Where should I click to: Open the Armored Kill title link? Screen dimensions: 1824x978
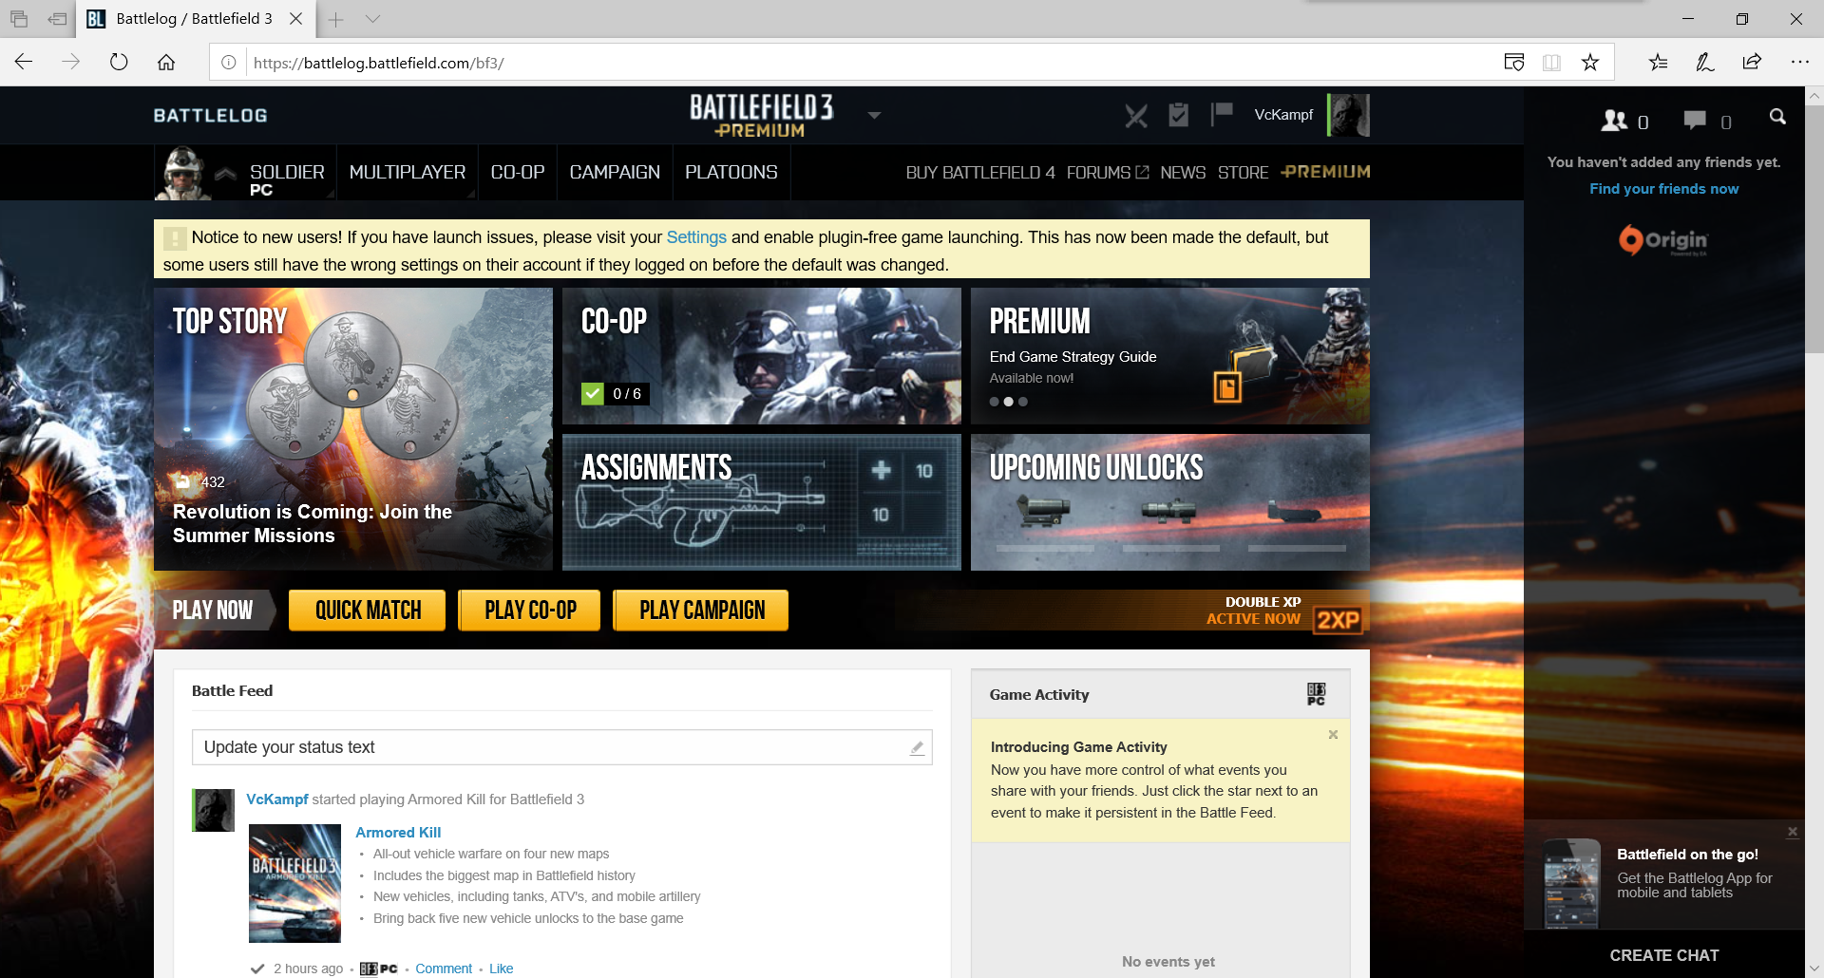(x=398, y=833)
